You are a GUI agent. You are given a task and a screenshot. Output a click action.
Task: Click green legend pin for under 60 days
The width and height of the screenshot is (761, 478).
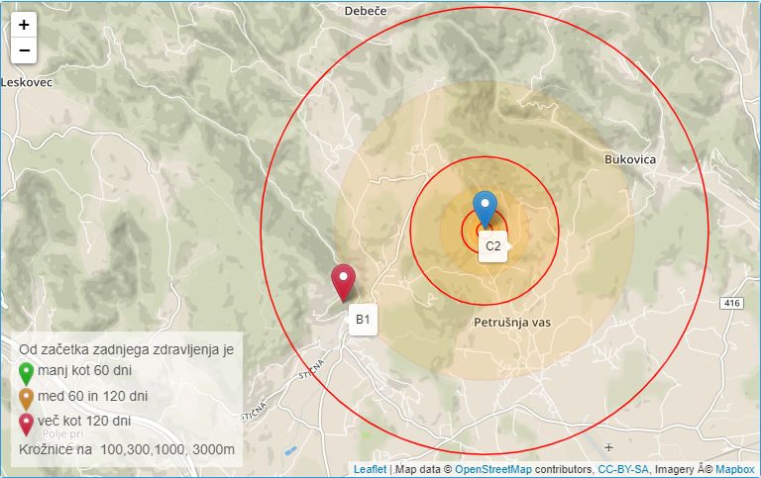[26, 374]
